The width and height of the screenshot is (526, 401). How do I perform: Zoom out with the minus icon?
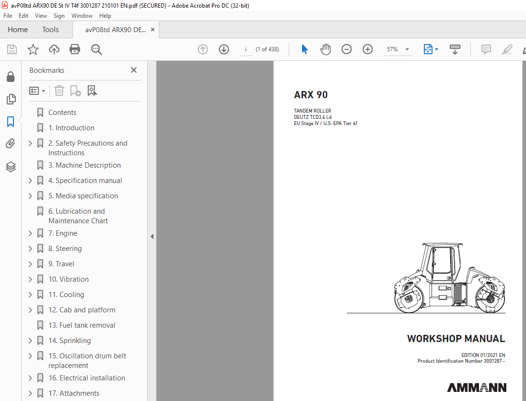347,49
